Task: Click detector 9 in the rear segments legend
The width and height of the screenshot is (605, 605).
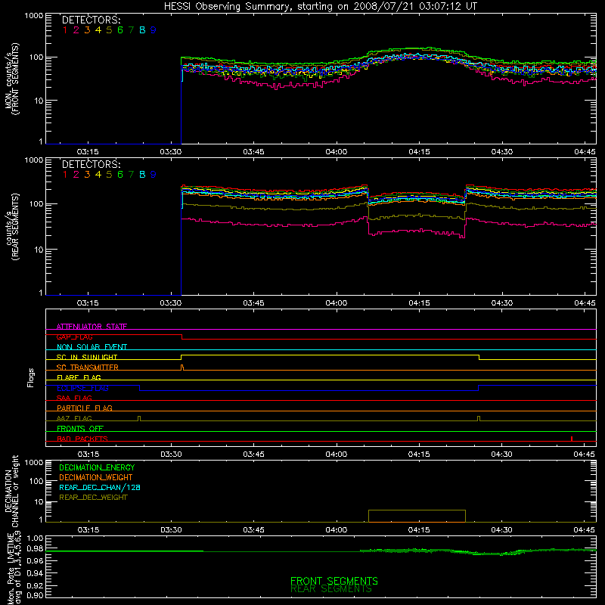Action: coord(154,175)
